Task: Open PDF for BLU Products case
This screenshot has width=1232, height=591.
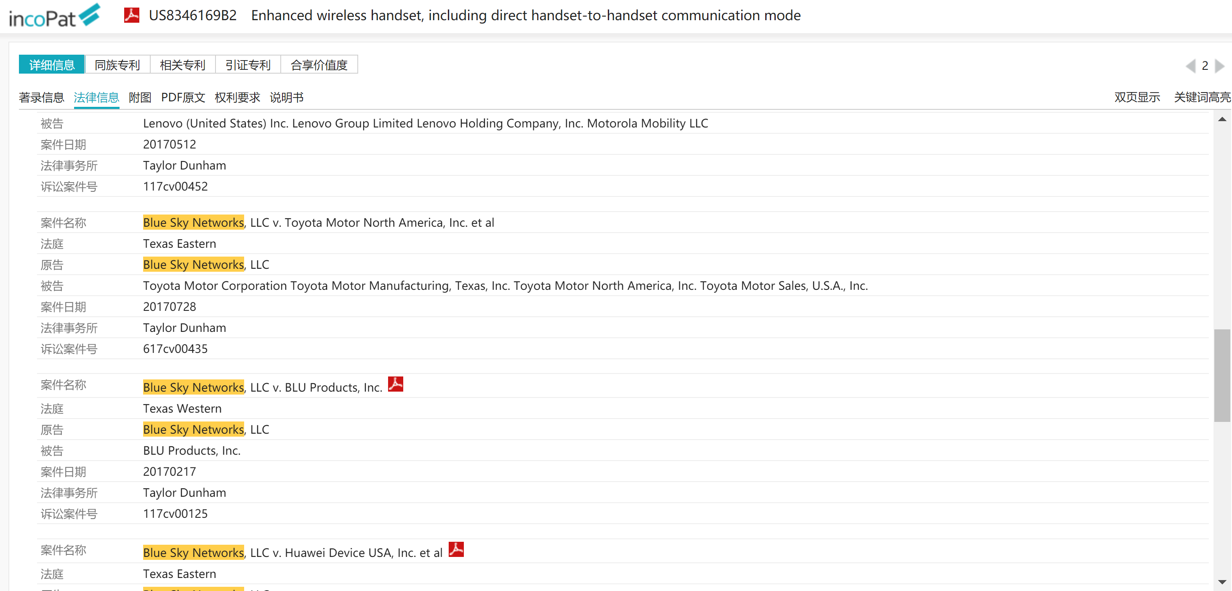Action: pyautogui.click(x=395, y=384)
